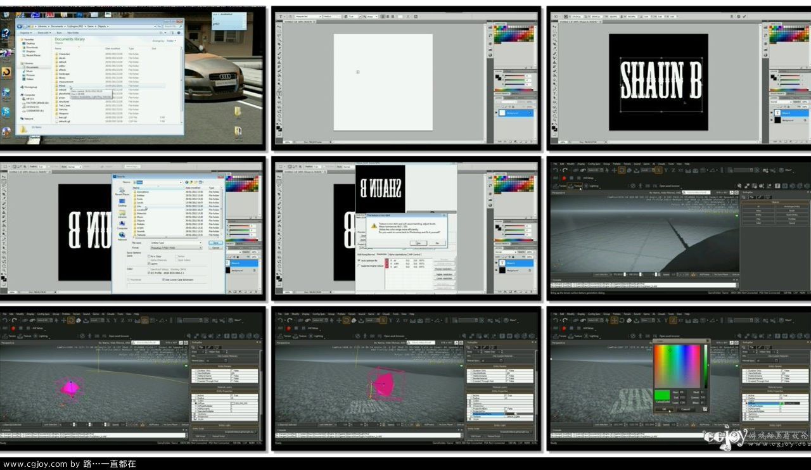Click the create new folder icon in Save As
Image resolution: width=811 pixels, height=470 pixels.
point(196,182)
